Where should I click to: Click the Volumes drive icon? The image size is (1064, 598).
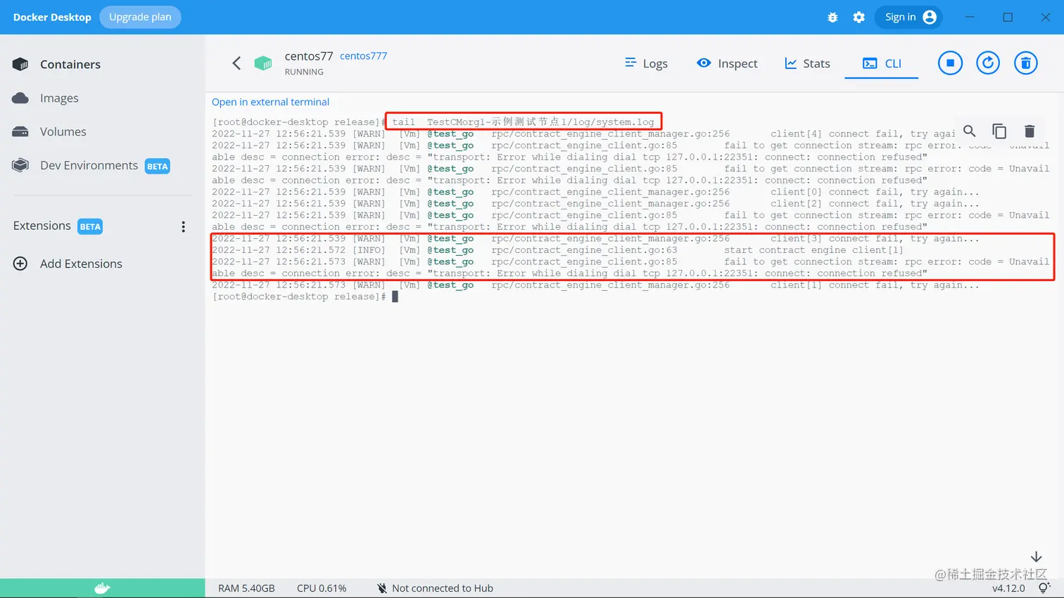tap(20, 131)
